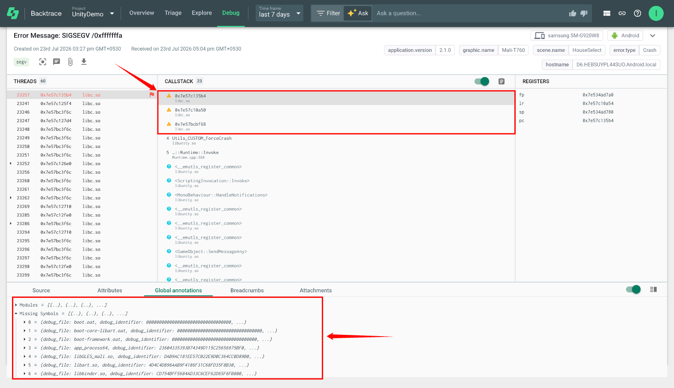Switch to the Source tab
The width and height of the screenshot is (674, 388).
[41, 290]
